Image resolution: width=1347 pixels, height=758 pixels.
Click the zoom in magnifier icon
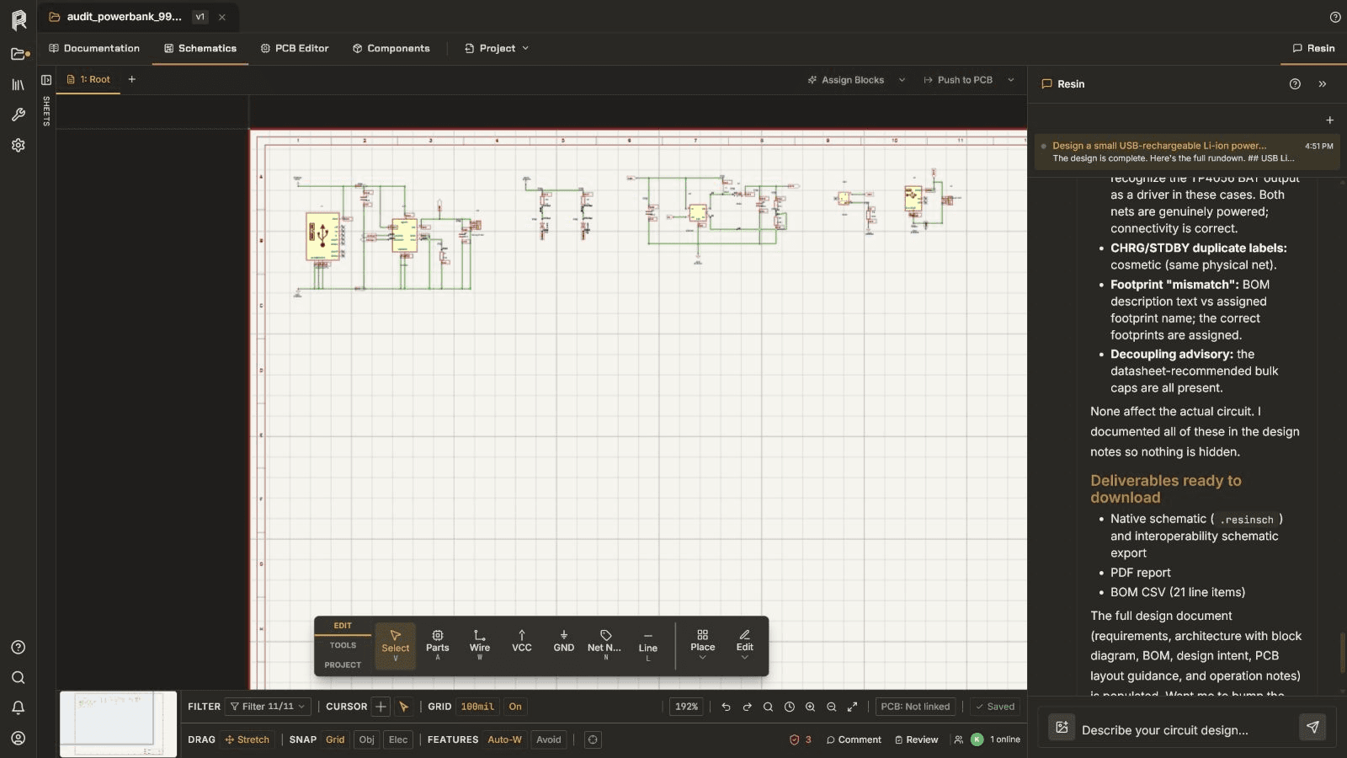pos(810,707)
